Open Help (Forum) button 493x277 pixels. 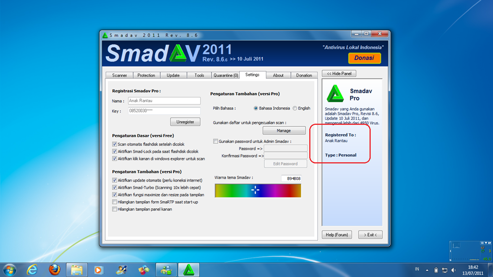point(337,235)
